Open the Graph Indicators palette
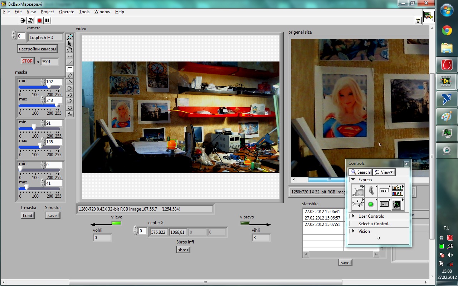Image resolution: width=458 pixels, height=286 pixels. click(x=398, y=204)
